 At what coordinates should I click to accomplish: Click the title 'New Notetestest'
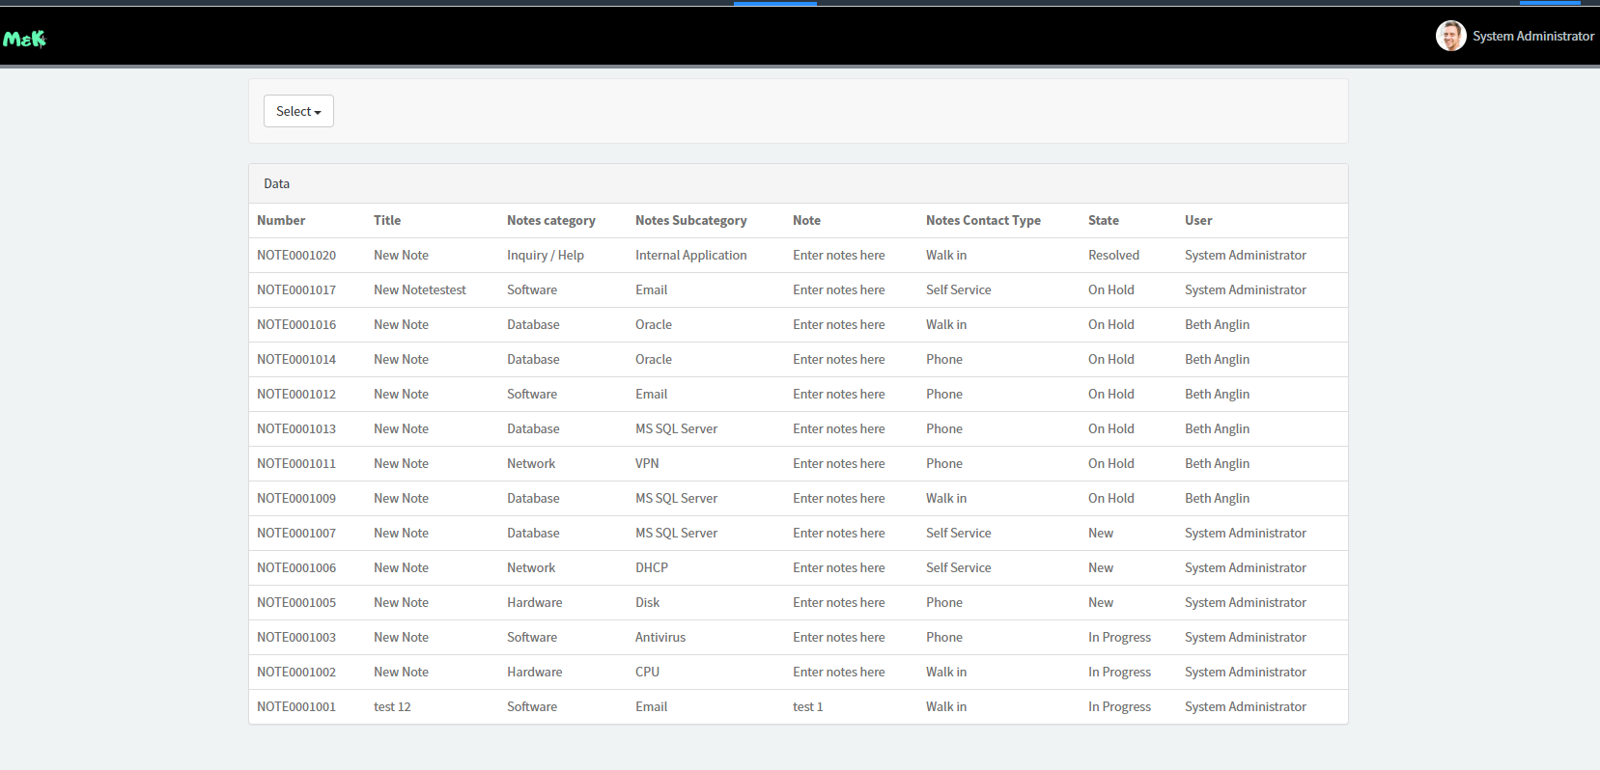tap(420, 289)
